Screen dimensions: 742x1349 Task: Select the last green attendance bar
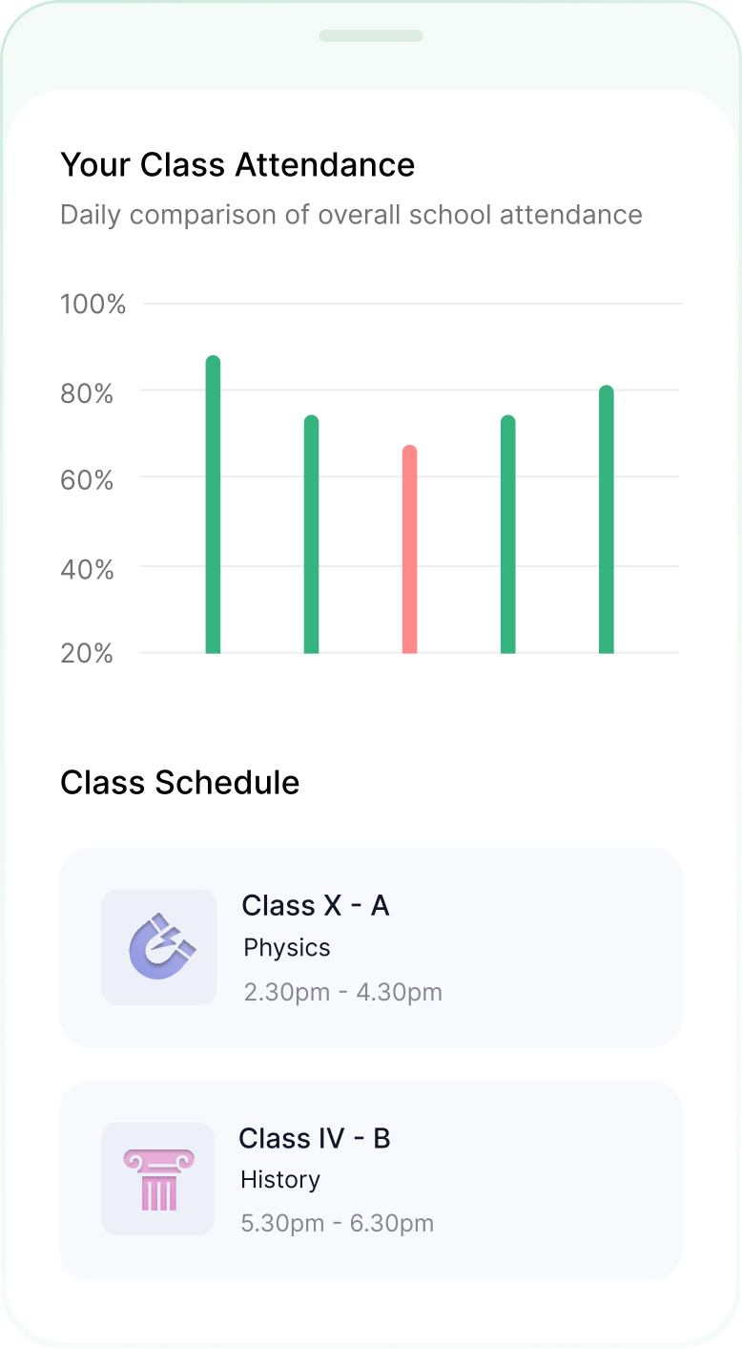[x=607, y=520]
